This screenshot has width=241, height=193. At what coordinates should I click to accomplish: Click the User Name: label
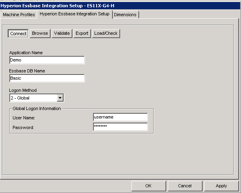coord(24,118)
